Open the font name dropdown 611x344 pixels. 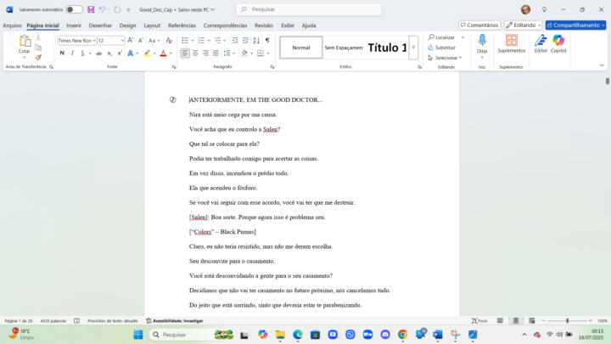[94, 41]
